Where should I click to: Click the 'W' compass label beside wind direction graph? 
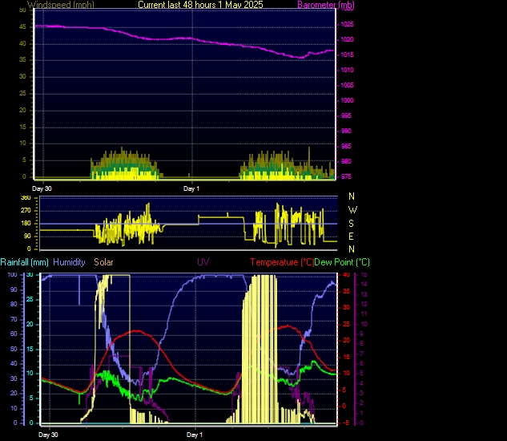pyautogui.click(x=352, y=210)
